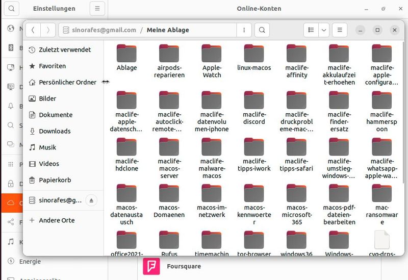This screenshot has width=408, height=280.
Task: Select the maclife-apple-configura… folder
Action: 381,65
